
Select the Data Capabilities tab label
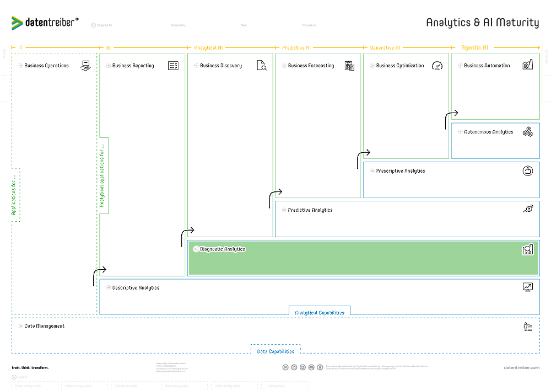pos(275,351)
